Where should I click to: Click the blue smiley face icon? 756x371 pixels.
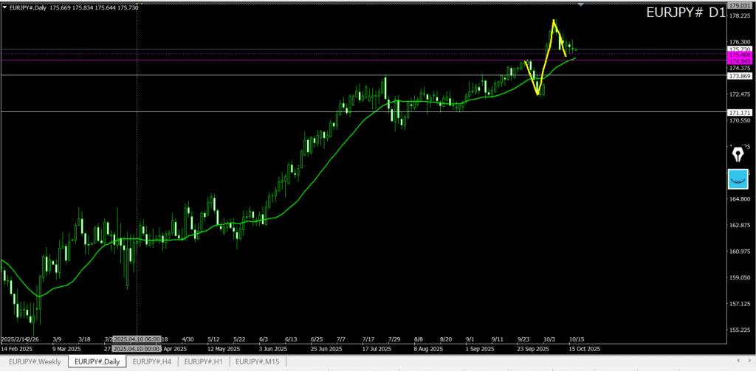click(x=738, y=178)
